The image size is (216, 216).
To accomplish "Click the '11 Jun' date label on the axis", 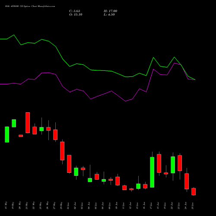I will pyautogui.click(x=124, y=206).
